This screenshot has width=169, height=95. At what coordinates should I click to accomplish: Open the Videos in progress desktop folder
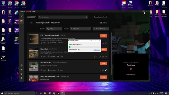point(157,13)
